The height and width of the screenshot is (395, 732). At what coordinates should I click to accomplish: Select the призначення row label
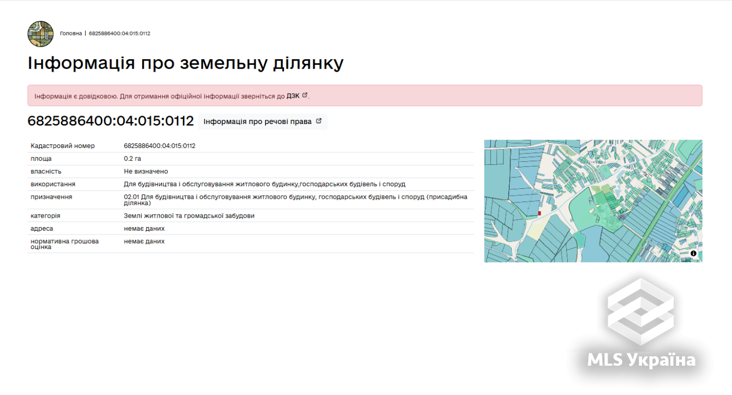tap(51, 197)
